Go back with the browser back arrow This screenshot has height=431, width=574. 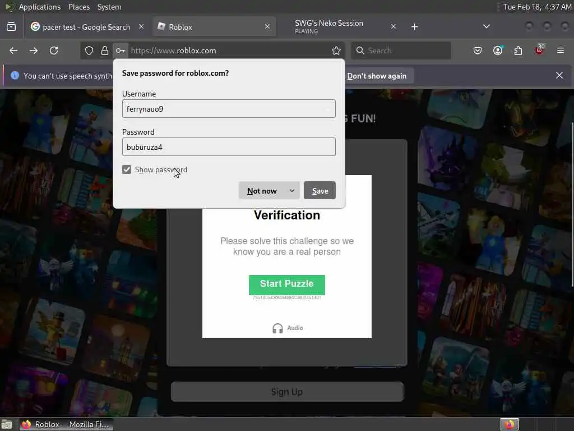coord(13,51)
